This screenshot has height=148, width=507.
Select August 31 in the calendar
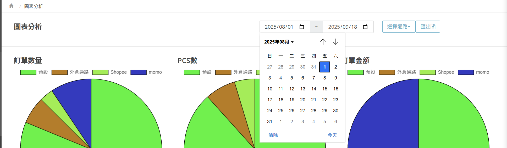(x=269, y=122)
